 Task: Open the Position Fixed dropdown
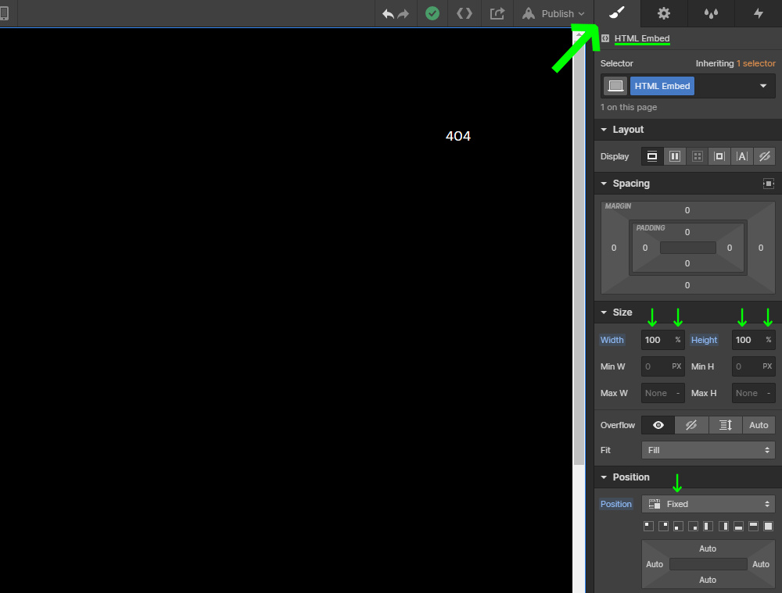pos(708,504)
